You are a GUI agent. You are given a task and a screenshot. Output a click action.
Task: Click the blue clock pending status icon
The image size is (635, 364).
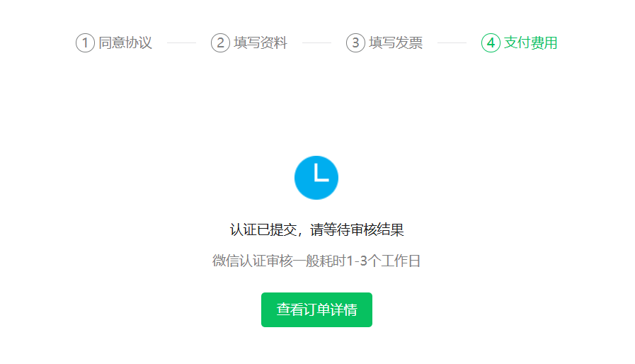[316, 178]
